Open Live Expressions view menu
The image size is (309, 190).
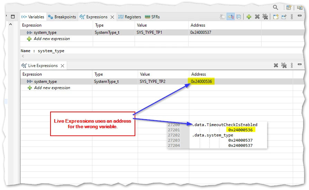click(x=292, y=65)
